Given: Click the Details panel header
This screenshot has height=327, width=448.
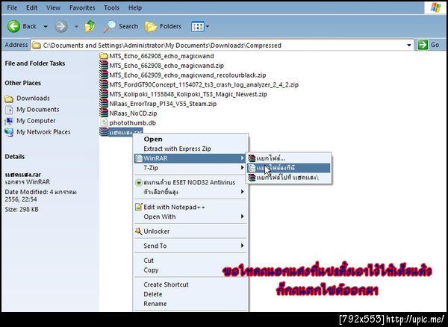Looking at the screenshot, I should [15, 157].
